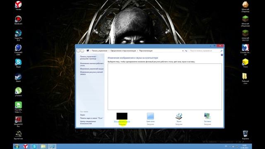Open Изменение рисунка учетной записи link
Viewport: 265px width, 149px height.
pyautogui.click(x=92, y=73)
